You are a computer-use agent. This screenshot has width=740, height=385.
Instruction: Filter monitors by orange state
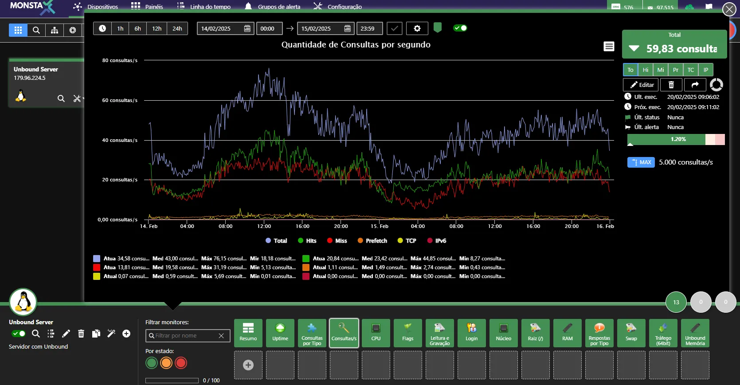pos(166,363)
